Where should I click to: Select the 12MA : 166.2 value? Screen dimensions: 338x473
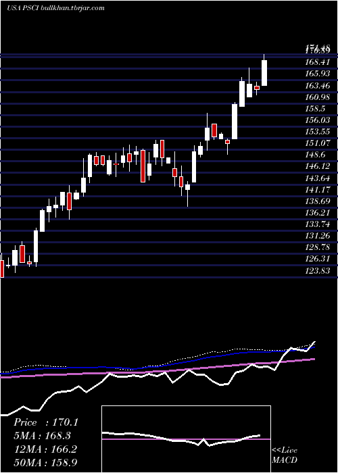coord(45,449)
